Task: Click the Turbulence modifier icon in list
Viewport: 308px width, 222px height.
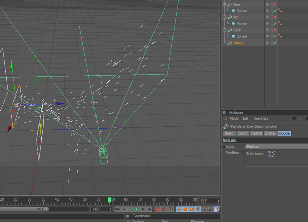Action: coord(271,154)
